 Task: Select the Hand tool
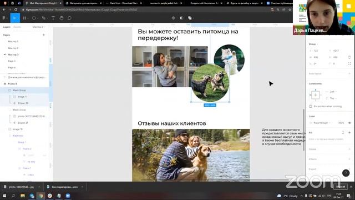click(62, 18)
